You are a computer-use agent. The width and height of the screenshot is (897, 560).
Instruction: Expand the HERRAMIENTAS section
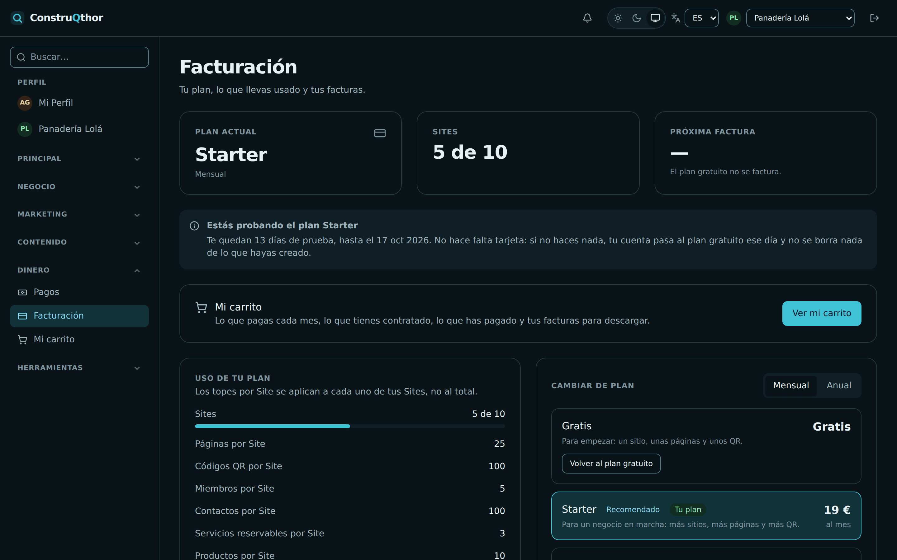point(79,368)
